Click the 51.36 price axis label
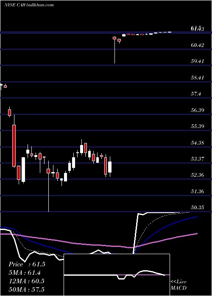The width and height of the screenshot is (212, 296). tap(198, 192)
